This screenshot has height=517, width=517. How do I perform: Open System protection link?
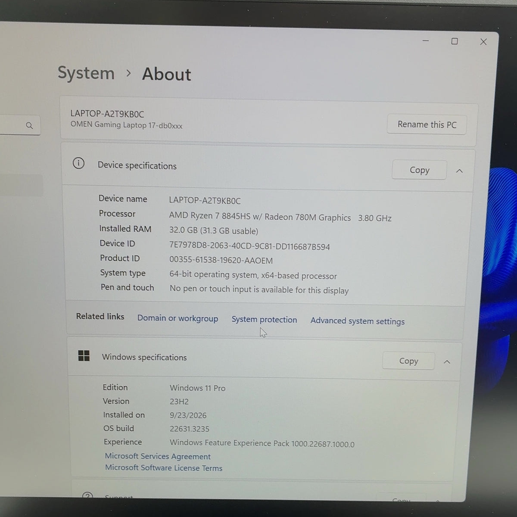(x=264, y=320)
